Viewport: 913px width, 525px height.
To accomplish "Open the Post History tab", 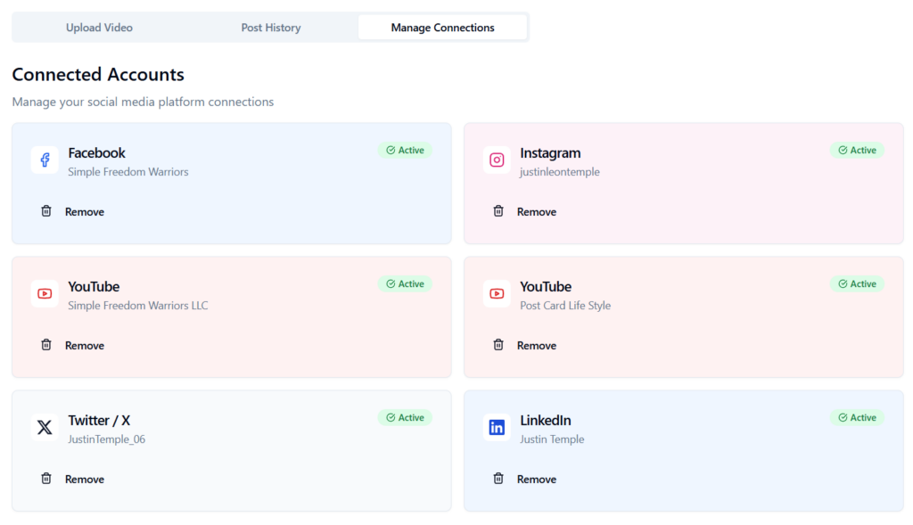I will [x=271, y=28].
